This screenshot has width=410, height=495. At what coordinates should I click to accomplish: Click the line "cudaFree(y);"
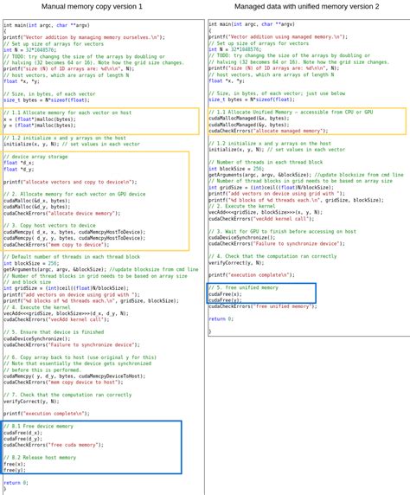pos(226,300)
